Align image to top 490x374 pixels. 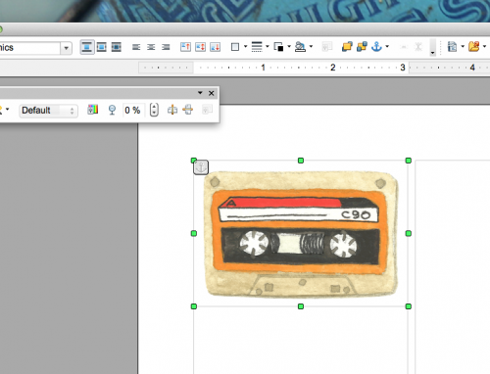185,47
